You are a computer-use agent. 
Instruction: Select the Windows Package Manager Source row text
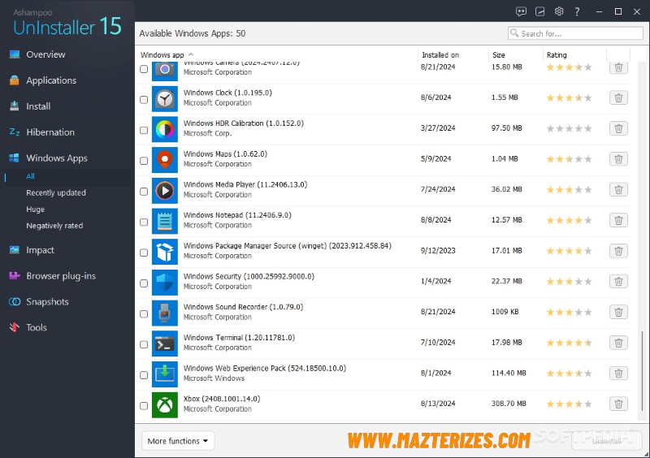pyautogui.click(x=288, y=246)
